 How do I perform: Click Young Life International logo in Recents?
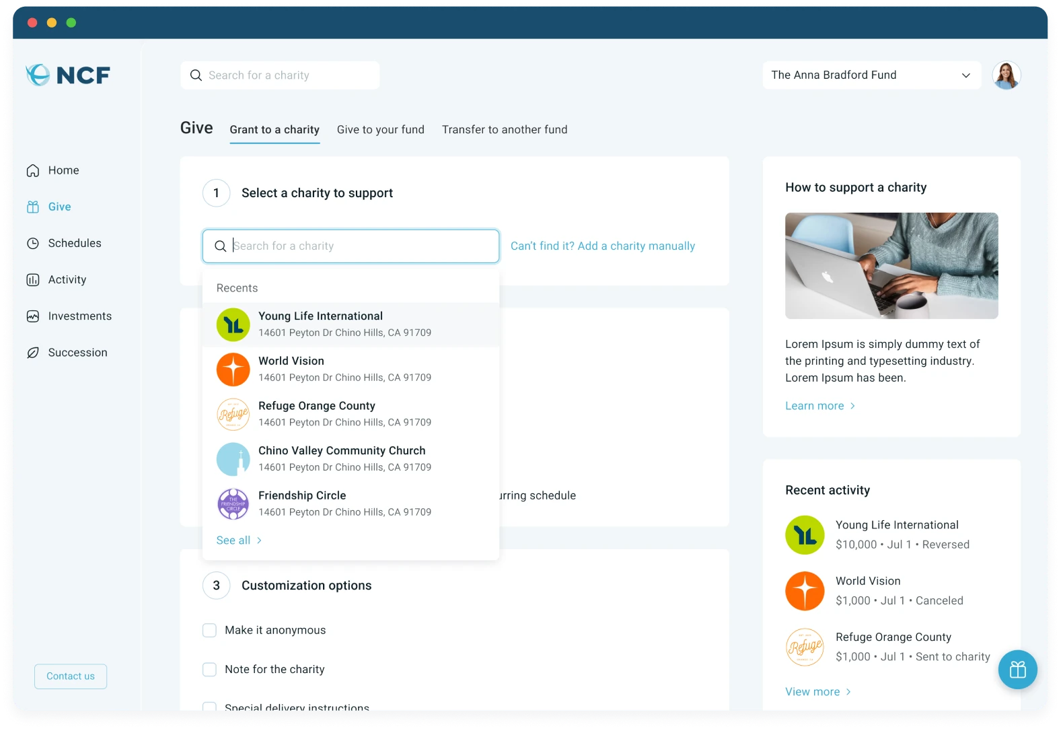(233, 324)
